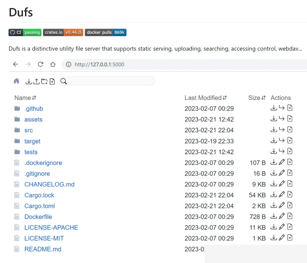The height and width of the screenshot is (263, 307).
Task: Delete the src folder
Action: 290,129
